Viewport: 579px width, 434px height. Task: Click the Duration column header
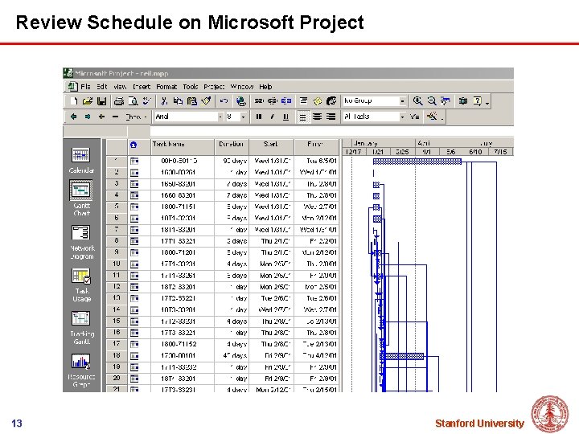pos(232,147)
